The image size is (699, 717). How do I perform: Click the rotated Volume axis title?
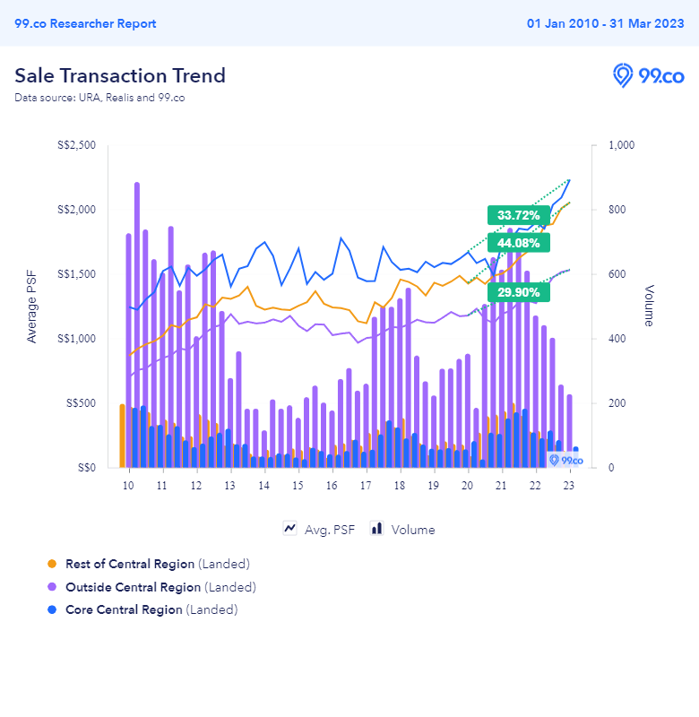[x=649, y=306]
